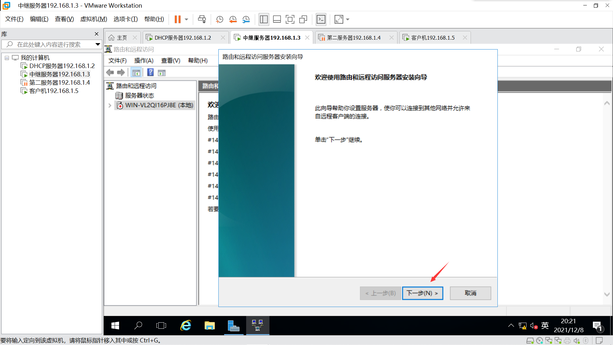The image size is (613, 345).
Task: Open power options dropdown beside pause
Action: 186,19
